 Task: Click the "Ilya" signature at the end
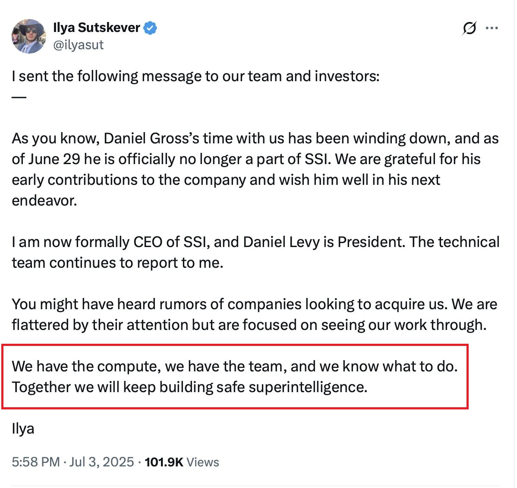pyautogui.click(x=23, y=428)
